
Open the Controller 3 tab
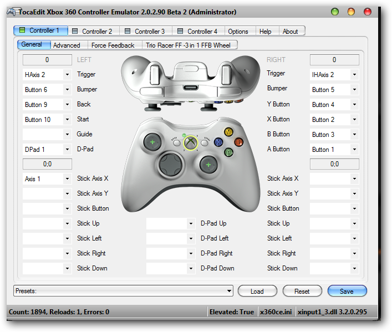tap(146, 31)
